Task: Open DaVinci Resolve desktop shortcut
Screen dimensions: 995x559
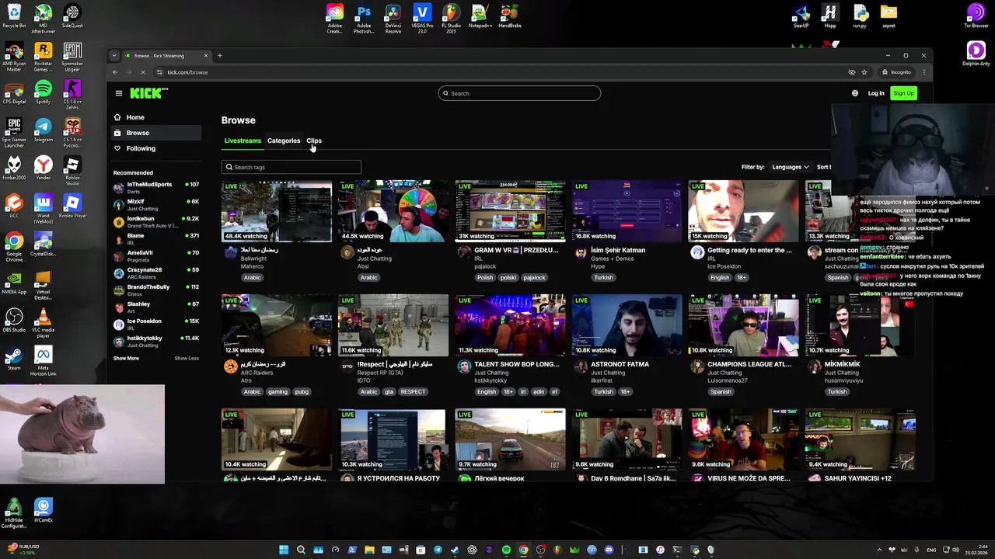Action: (393, 19)
